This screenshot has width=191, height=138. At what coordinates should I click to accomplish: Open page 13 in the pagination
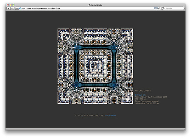click(97, 116)
